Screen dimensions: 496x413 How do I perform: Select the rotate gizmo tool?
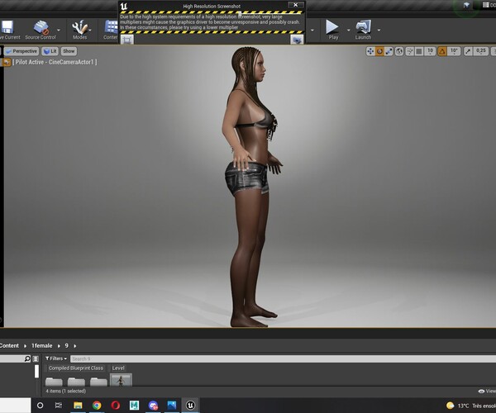(x=379, y=51)
